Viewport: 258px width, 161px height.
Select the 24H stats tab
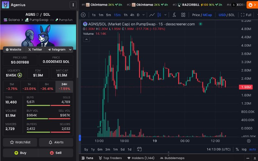pyautogui.click(x=64, y=87)
